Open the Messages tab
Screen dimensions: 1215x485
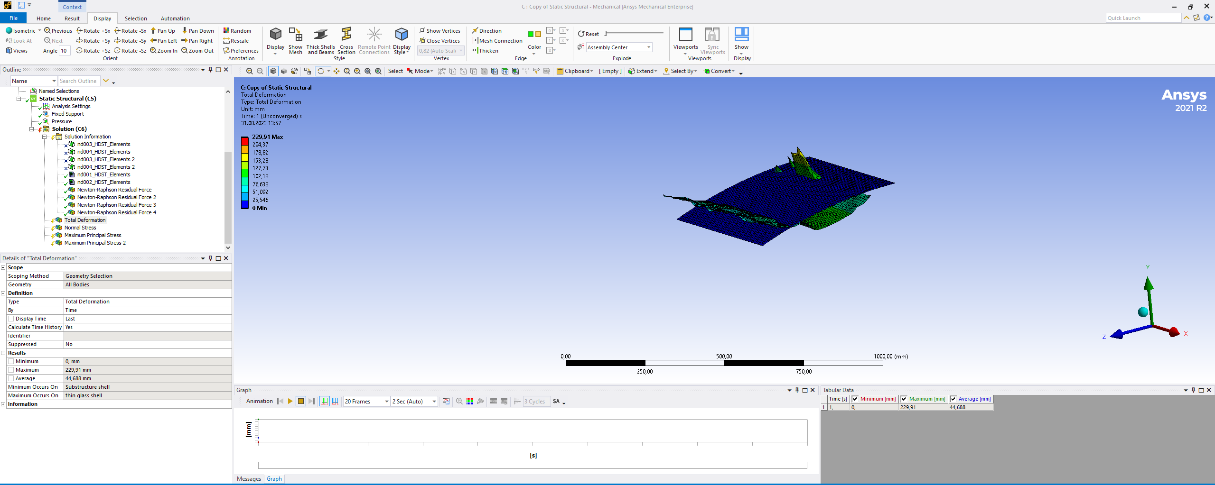[x=249, y=479]
